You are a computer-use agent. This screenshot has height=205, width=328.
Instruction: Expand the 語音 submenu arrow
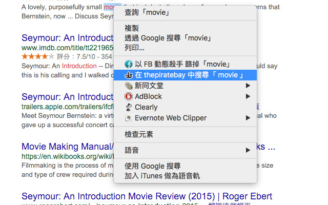248,150
